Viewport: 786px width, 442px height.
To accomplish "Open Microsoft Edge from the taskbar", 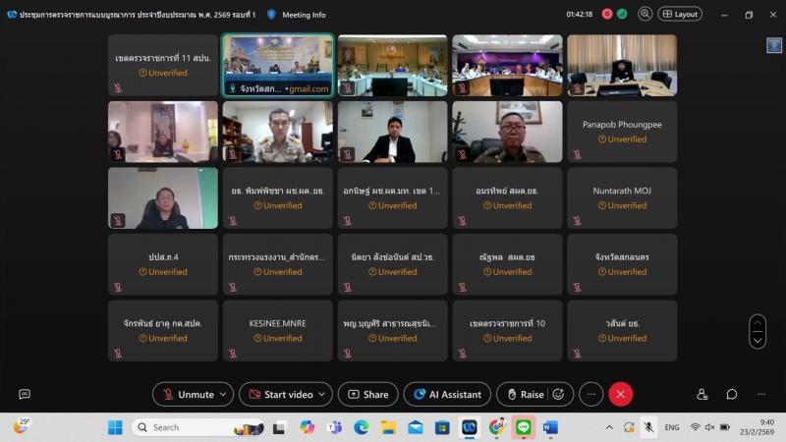I will (361, 427).
